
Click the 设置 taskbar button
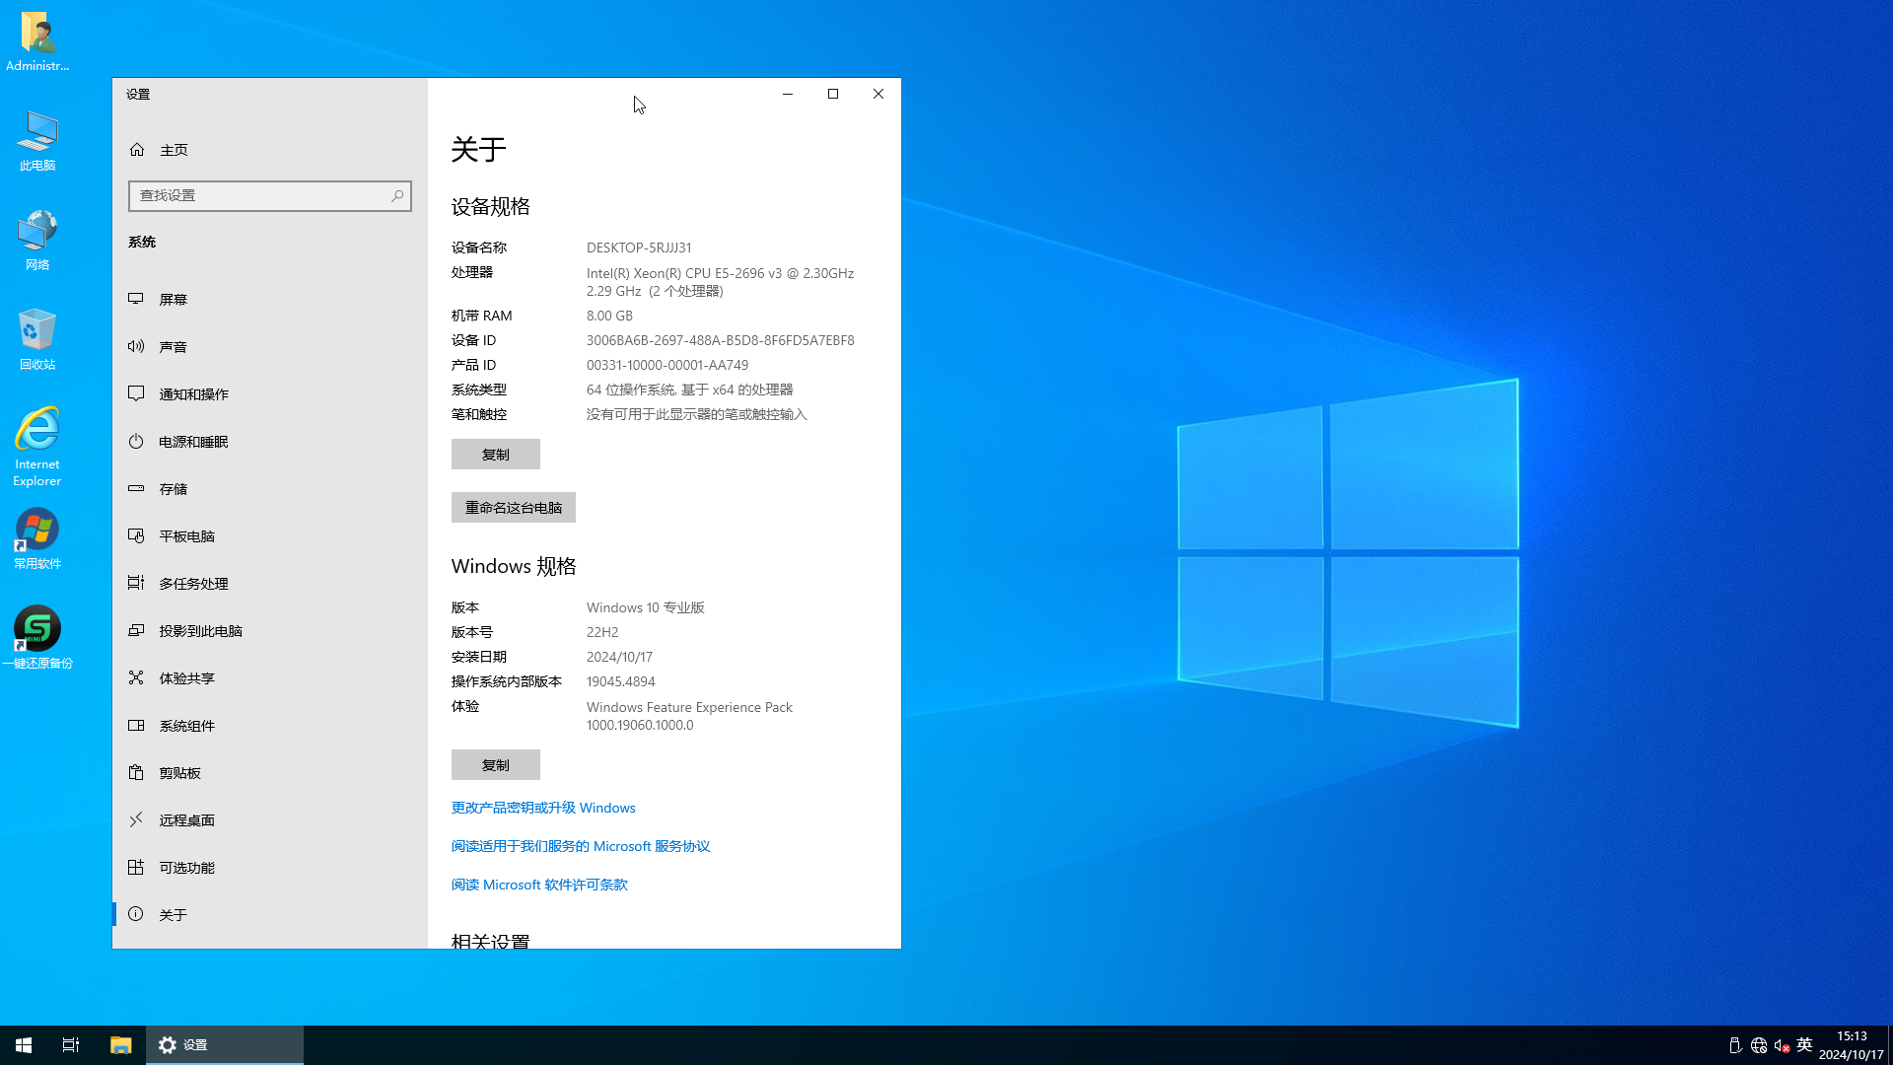(225, 1045)
